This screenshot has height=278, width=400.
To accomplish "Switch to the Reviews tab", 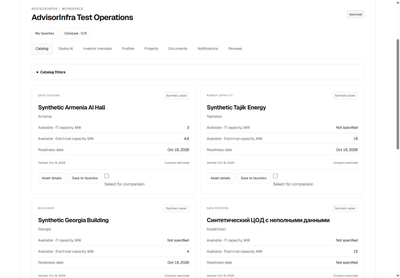I will [235, 49].
